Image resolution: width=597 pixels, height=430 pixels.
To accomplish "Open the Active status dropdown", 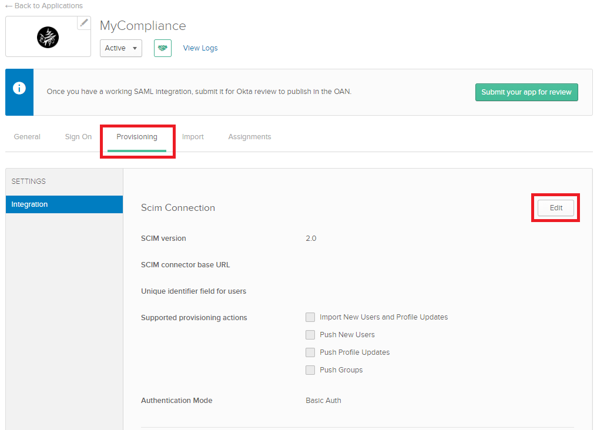I will click(x=120, y=48).
